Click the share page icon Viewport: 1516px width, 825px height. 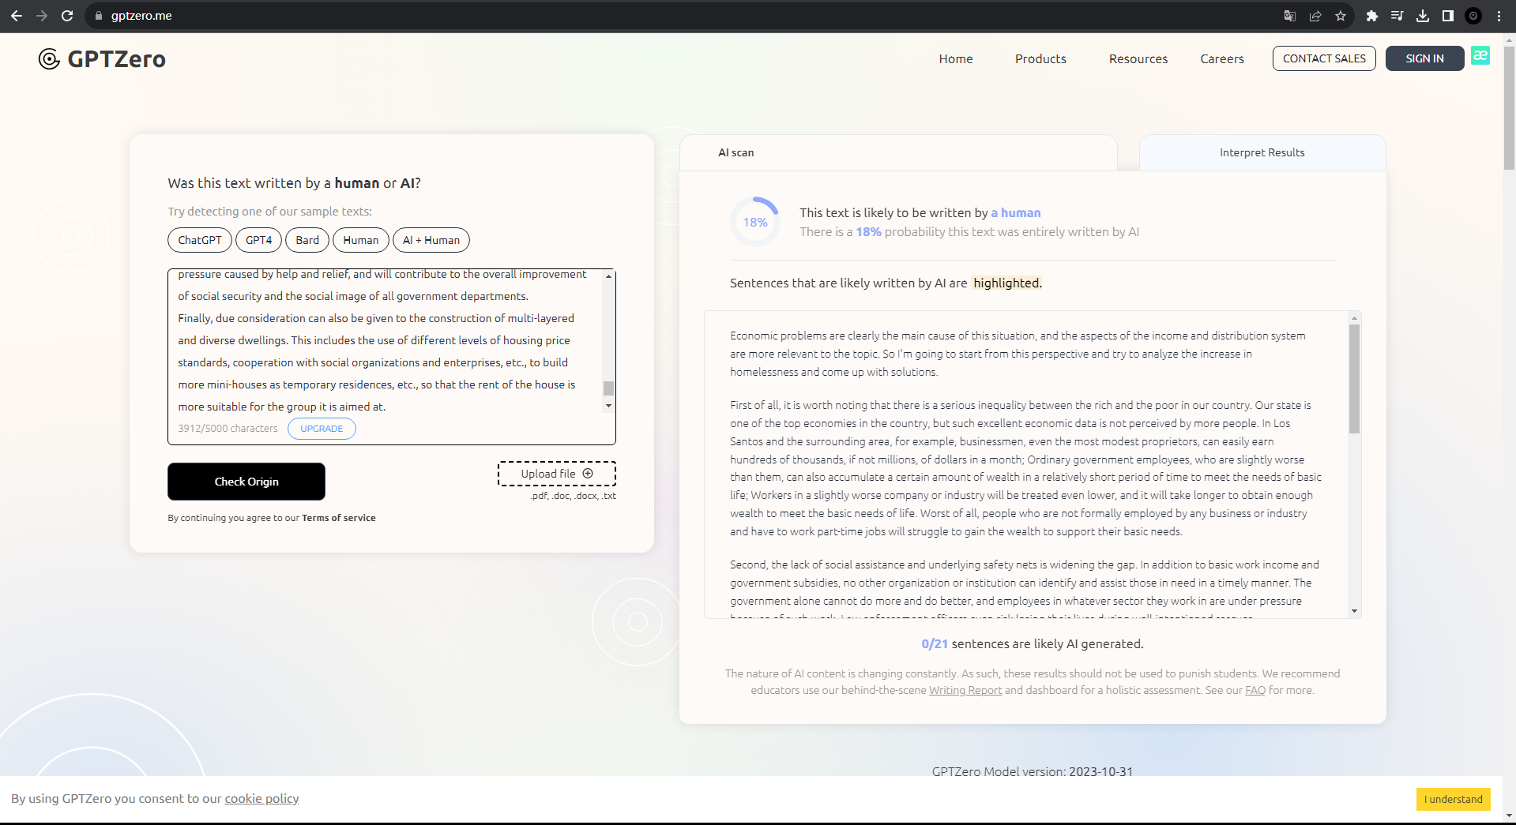1315,16
